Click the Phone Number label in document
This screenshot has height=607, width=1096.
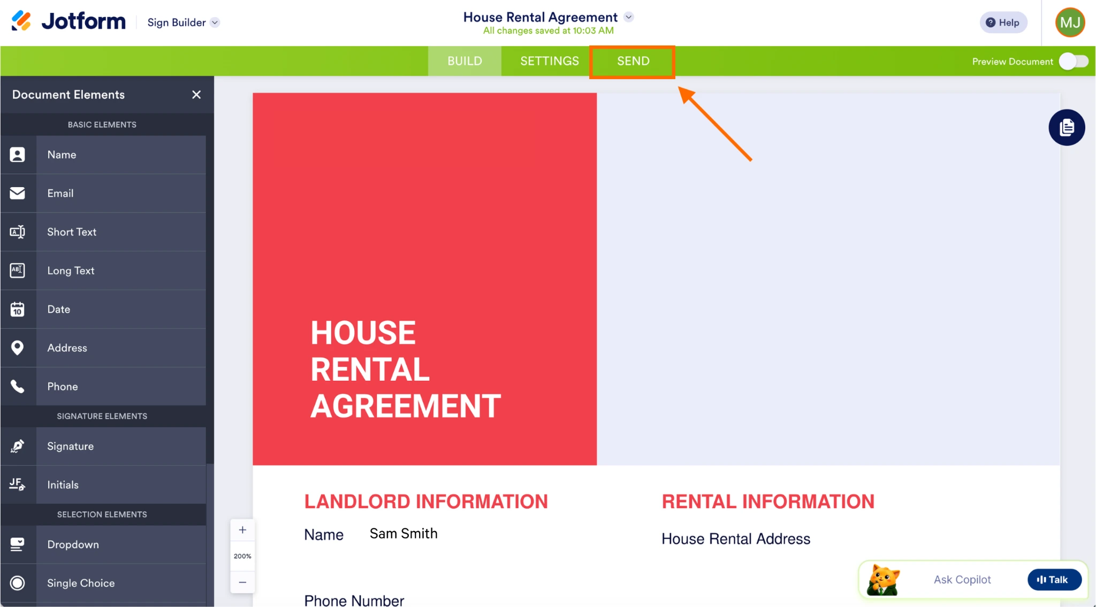pyautogui.click(x=354, y=600)
